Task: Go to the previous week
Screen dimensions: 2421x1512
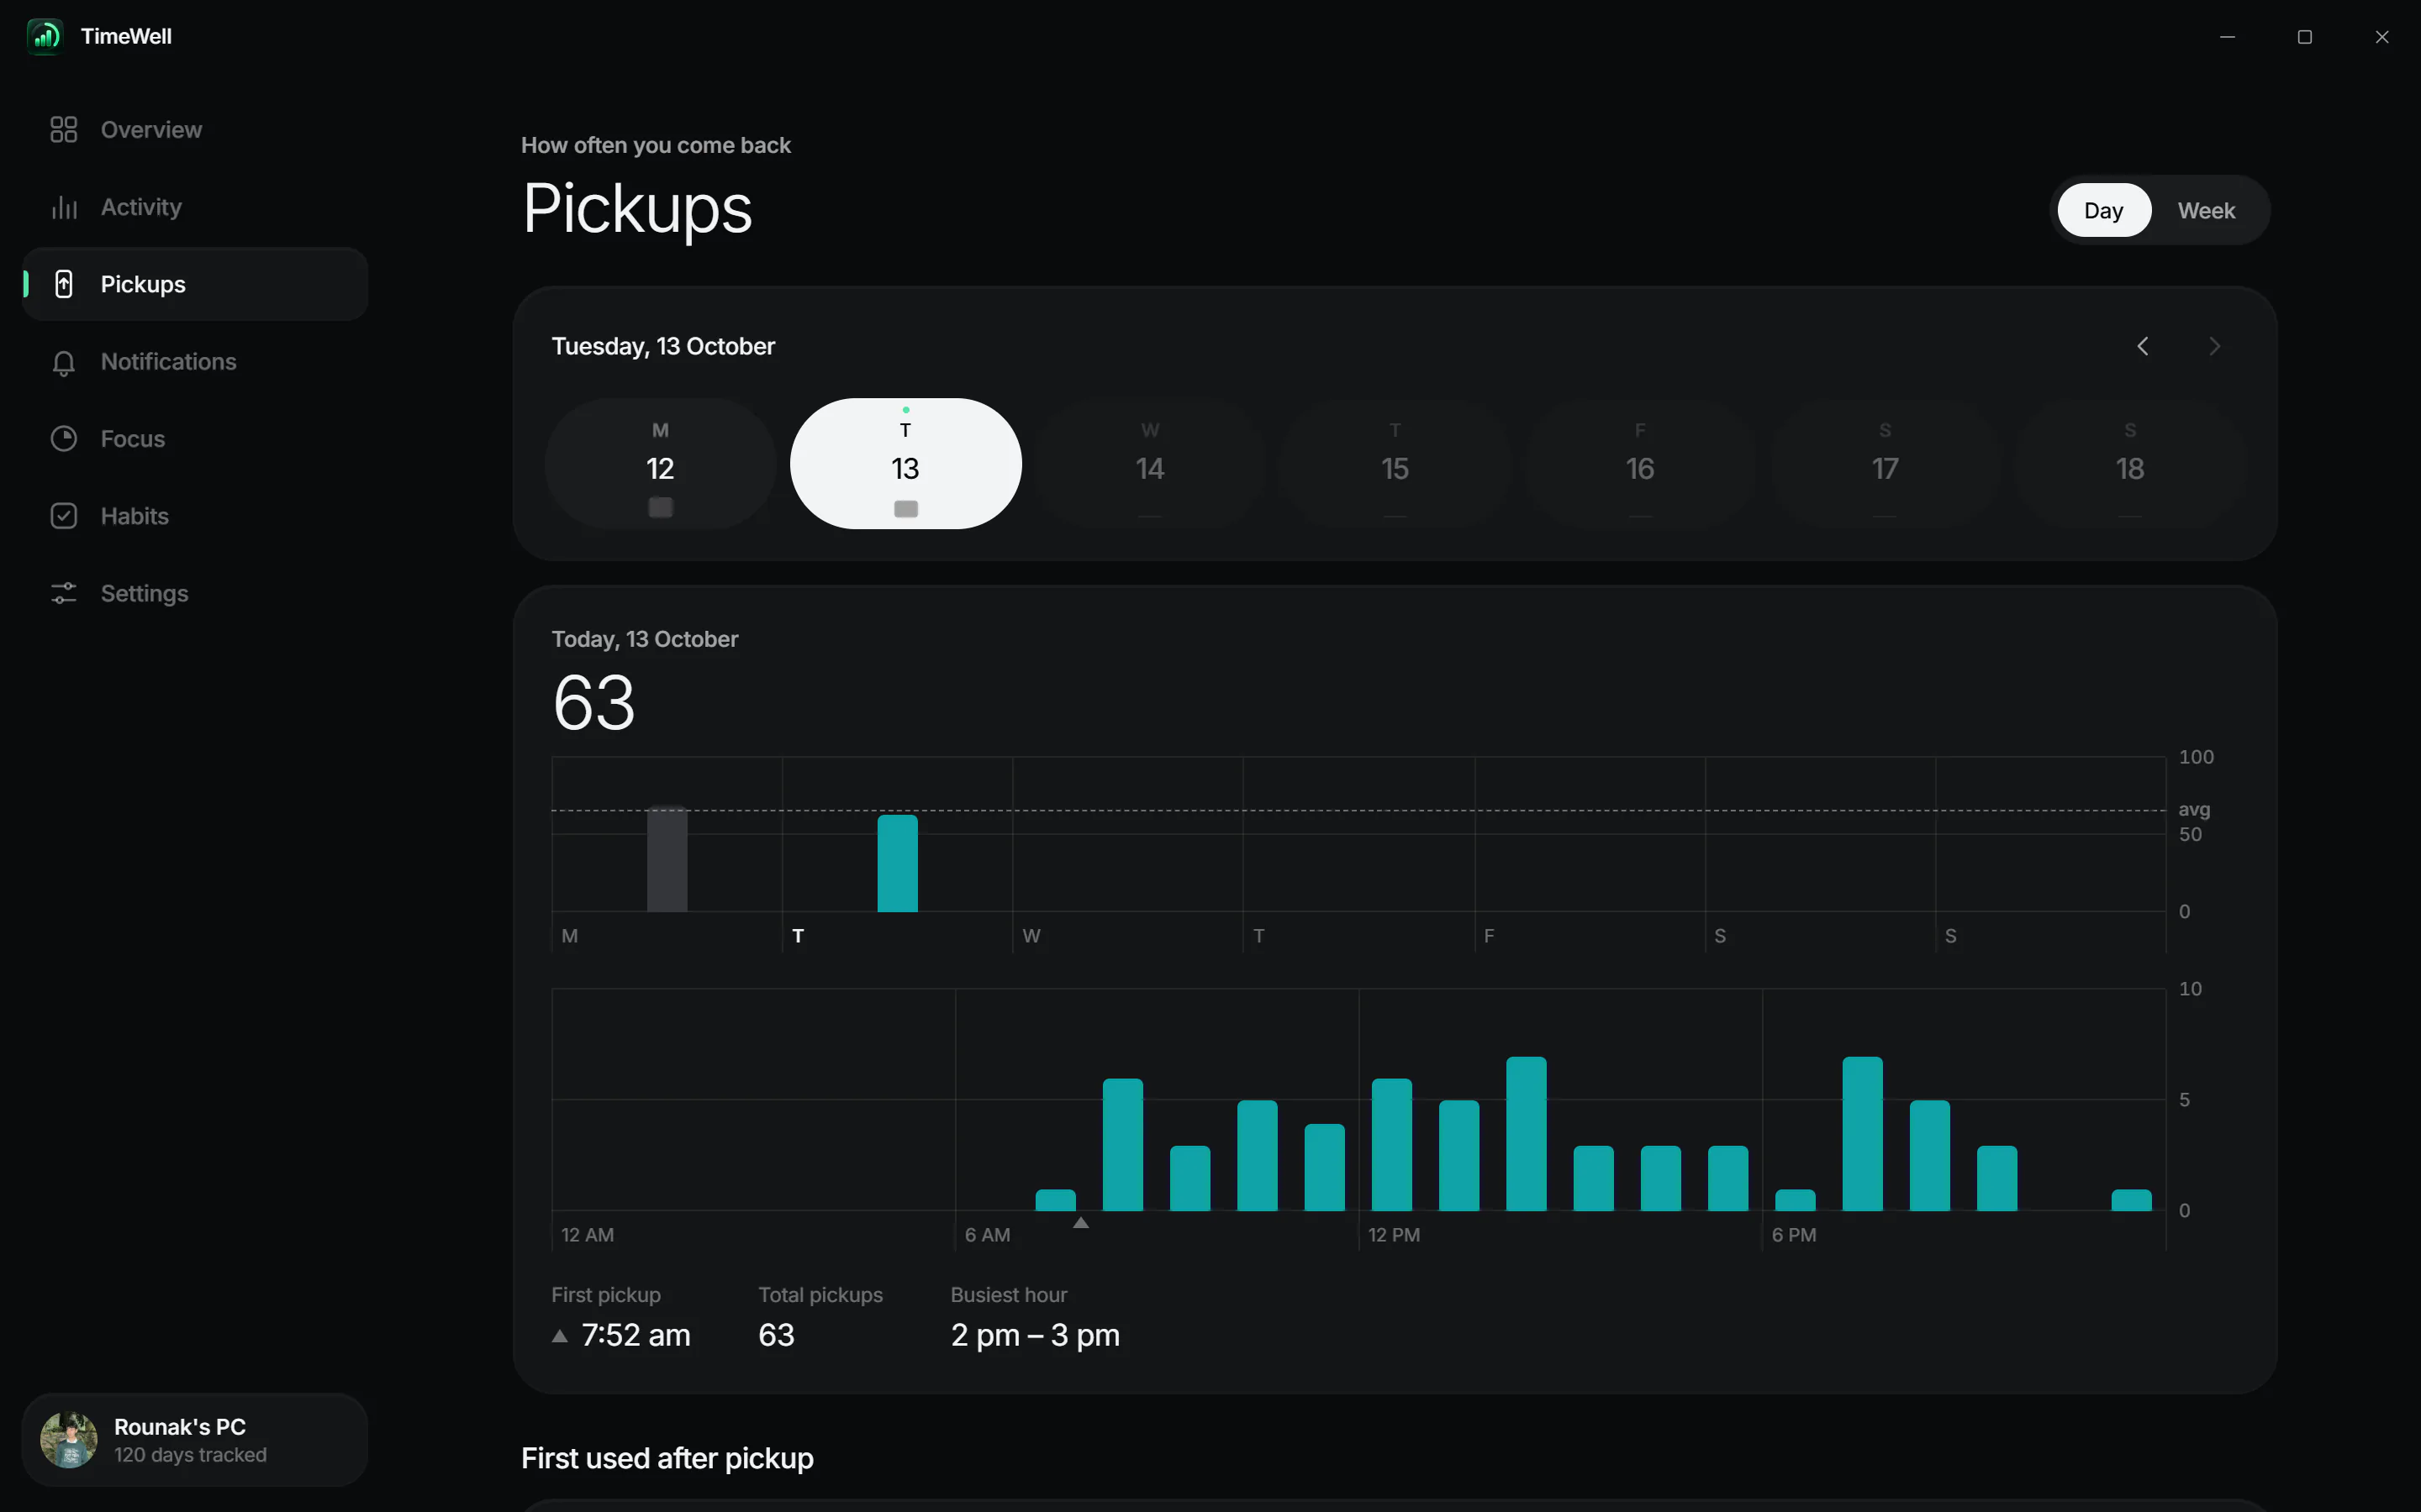Action: pos(2143,346)
